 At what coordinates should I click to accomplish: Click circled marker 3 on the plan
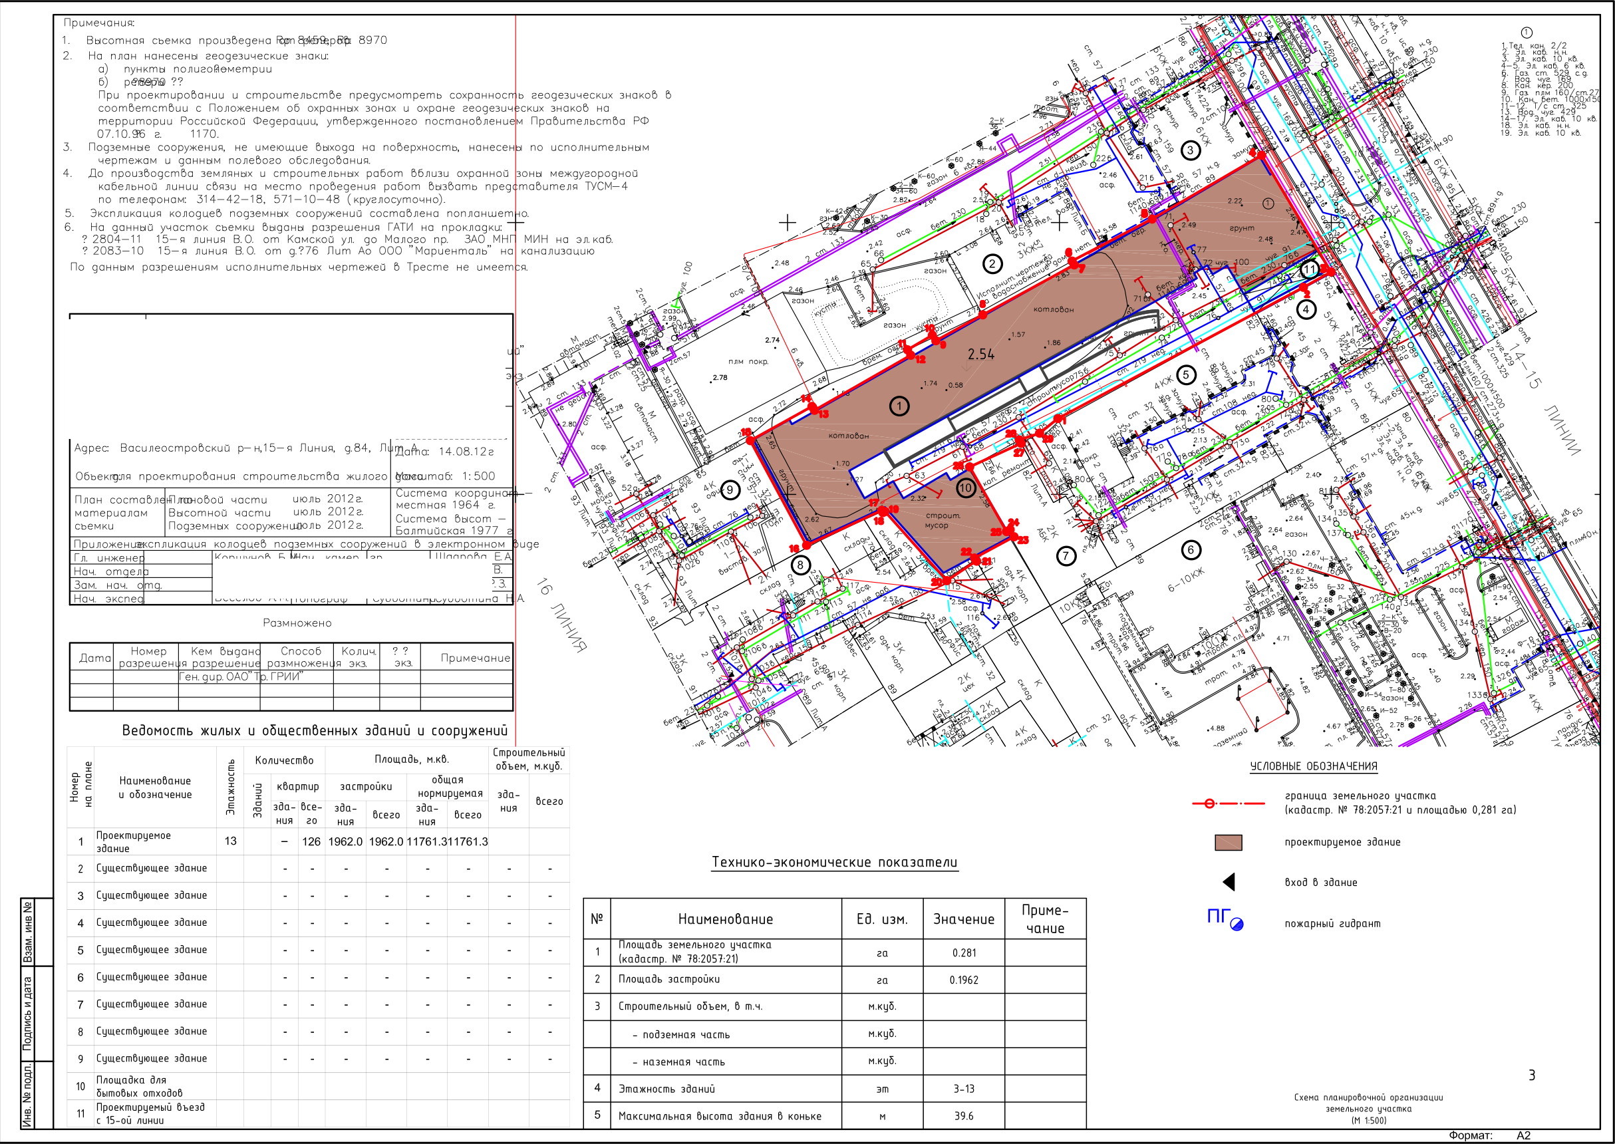(1190, 150)
